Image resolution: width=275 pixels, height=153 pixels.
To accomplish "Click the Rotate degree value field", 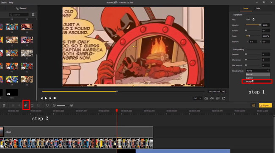I will pyautogui.click(x=266, y=30).
